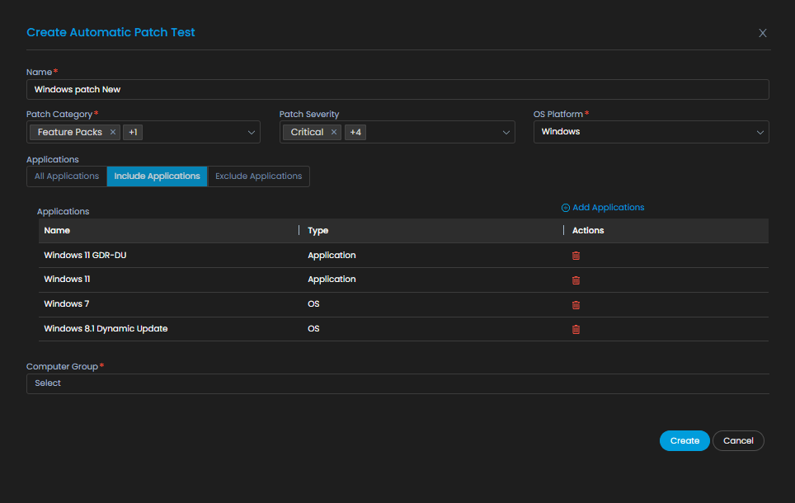Click the +1 patch category badge
Screen dimensions: 795x503
(x=133, y=132)
